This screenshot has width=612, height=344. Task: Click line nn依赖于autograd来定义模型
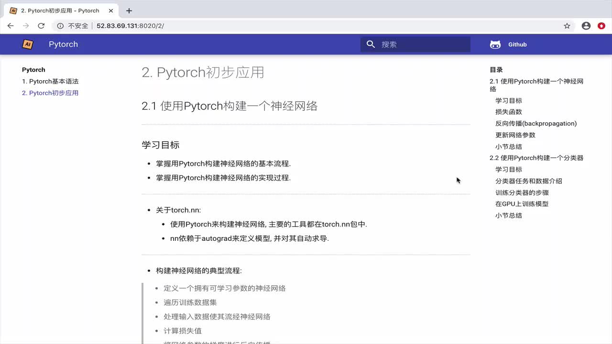(250, 238)
